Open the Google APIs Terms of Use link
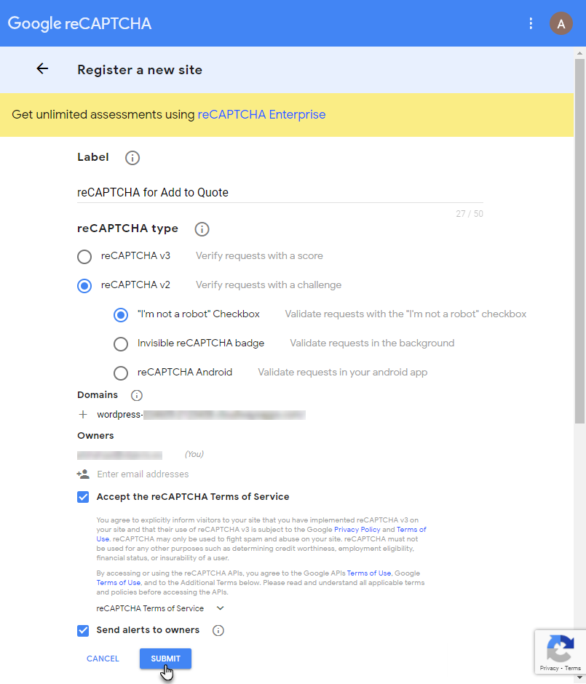Viewport: 586px width, 684px height. (368, 573)
